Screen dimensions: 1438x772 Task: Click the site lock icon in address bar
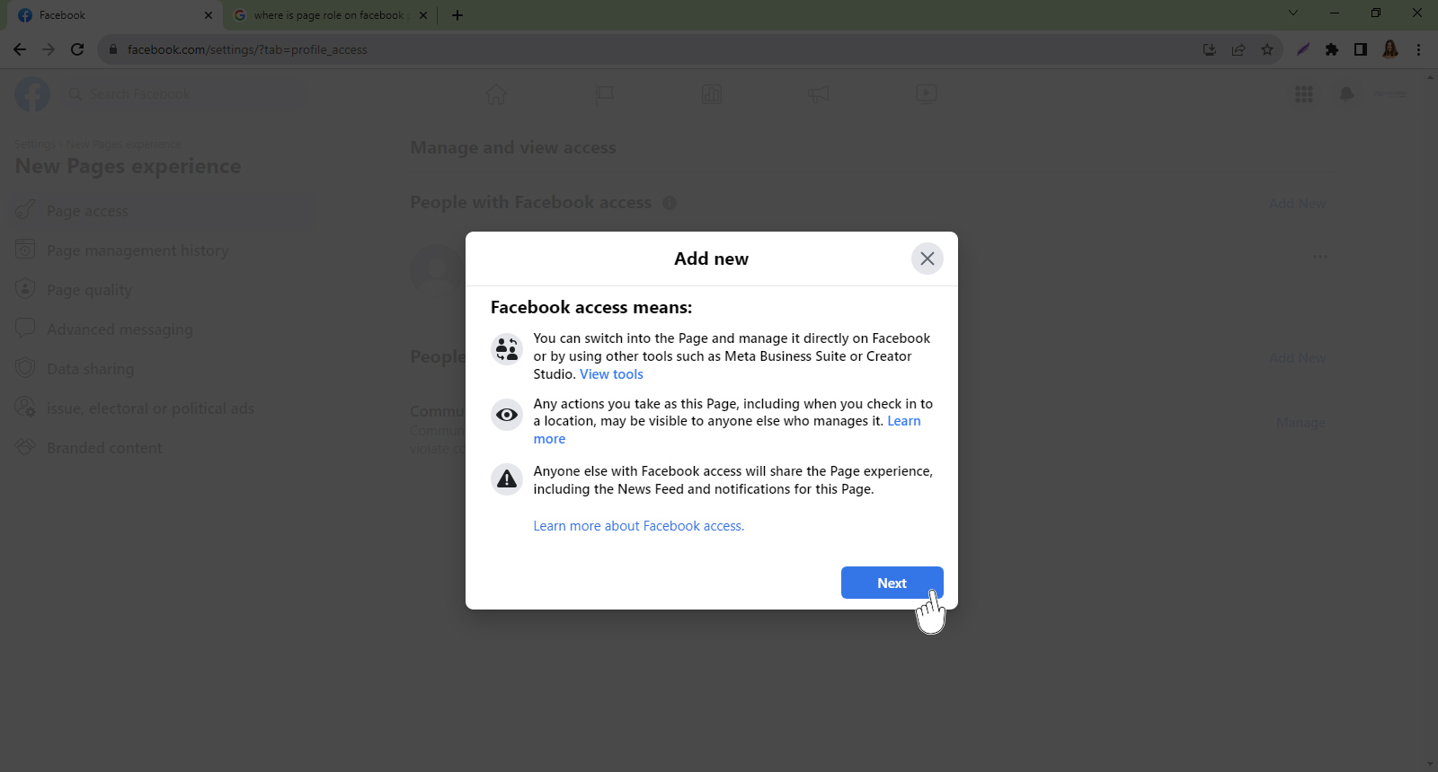112,49
